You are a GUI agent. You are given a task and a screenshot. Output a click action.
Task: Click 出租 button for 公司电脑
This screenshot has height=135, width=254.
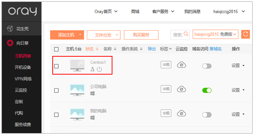tap(166, 89)
